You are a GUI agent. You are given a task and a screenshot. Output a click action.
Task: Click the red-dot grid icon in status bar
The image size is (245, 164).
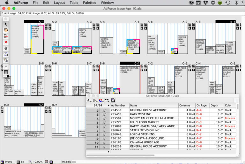(x=47, y=162)
